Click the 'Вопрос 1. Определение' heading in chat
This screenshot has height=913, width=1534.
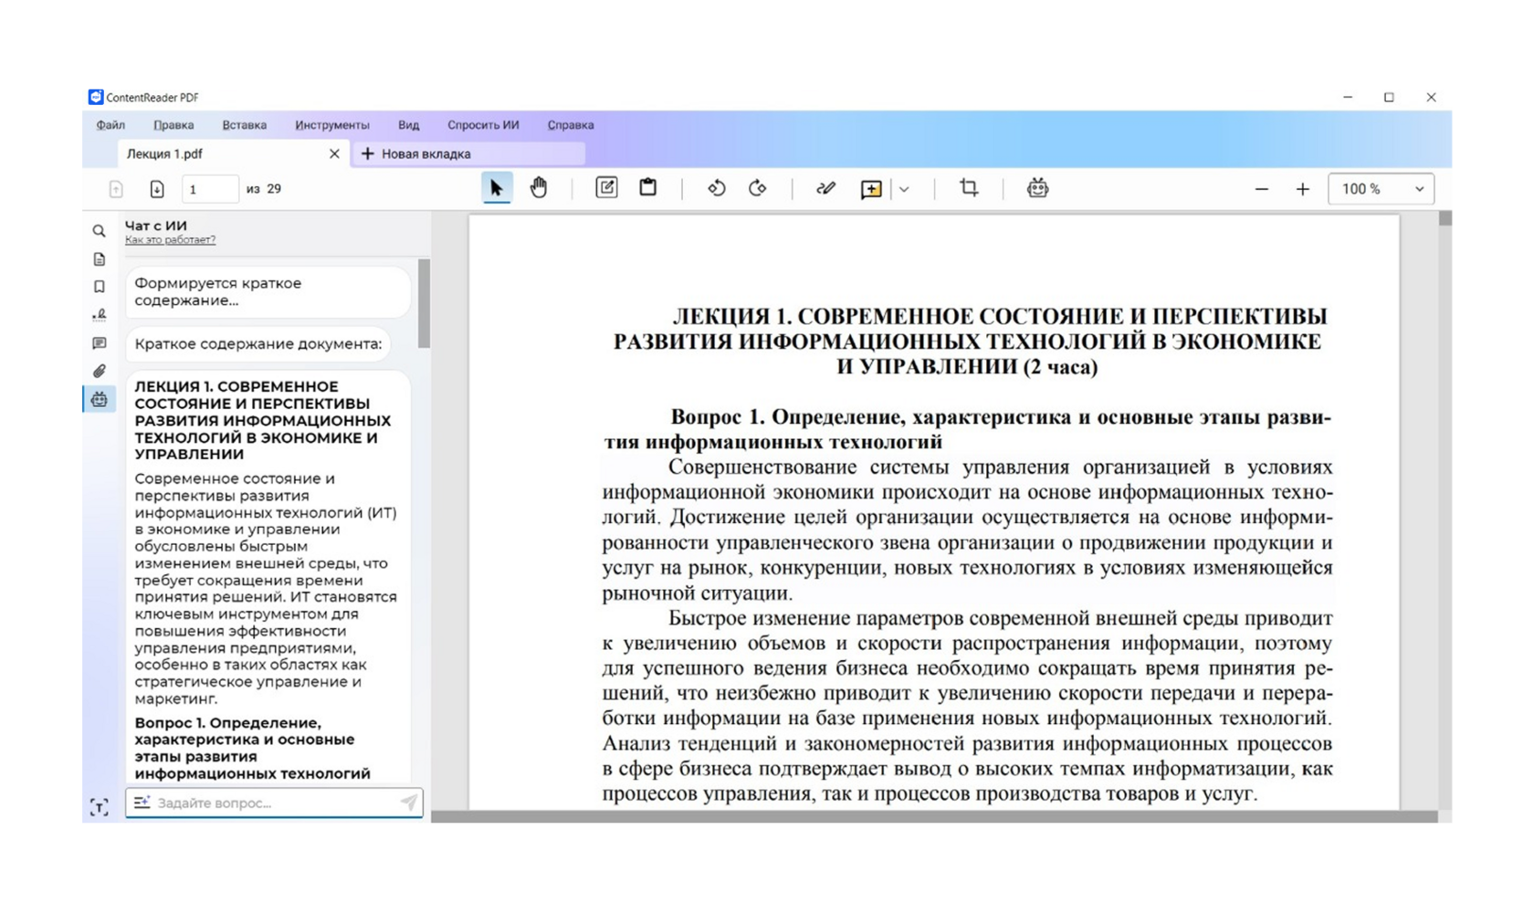coord(253,748)
